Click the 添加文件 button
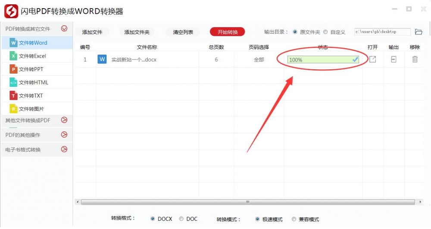The height and width of the screenshot is (229, 431). (x=92, y=32)
